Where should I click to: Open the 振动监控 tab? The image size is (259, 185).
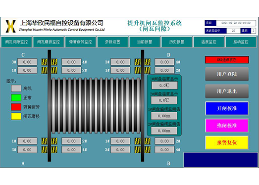coord(241,42)
